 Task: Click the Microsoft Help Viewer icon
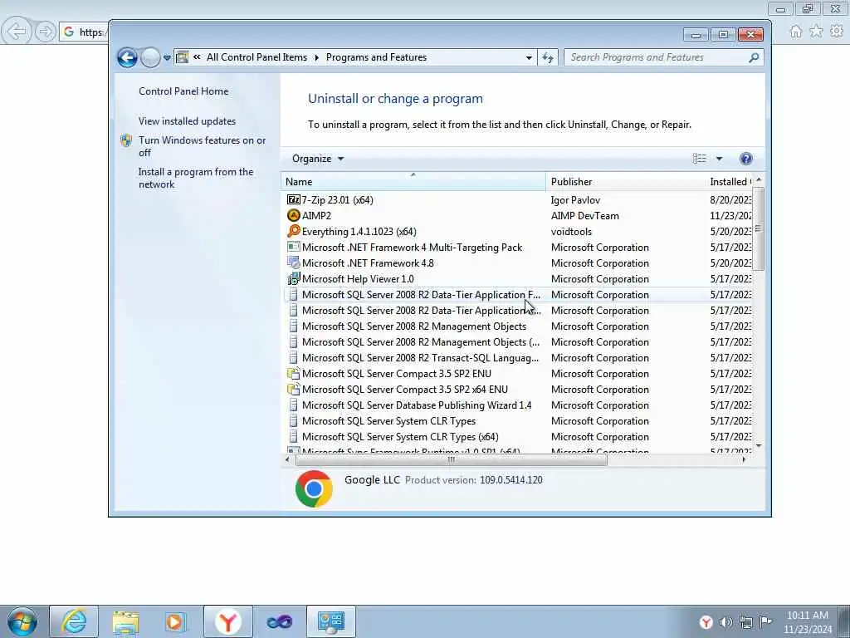click(x=293, y=279)
